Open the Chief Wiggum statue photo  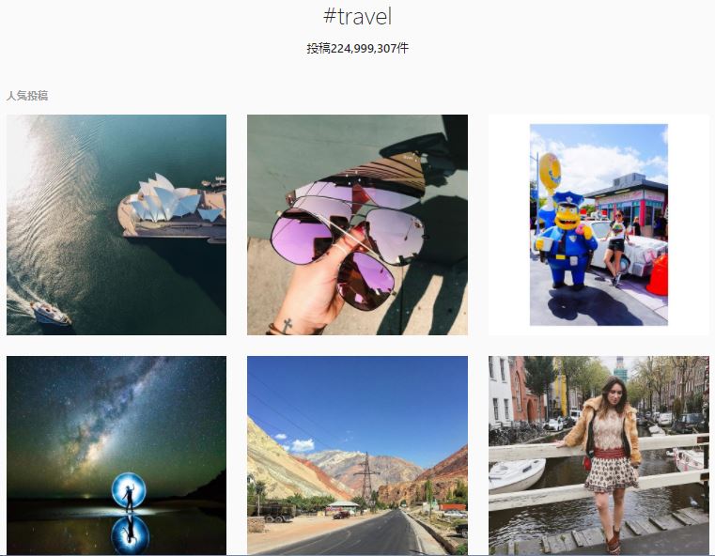pyautogui.click(x=598, y=224)
